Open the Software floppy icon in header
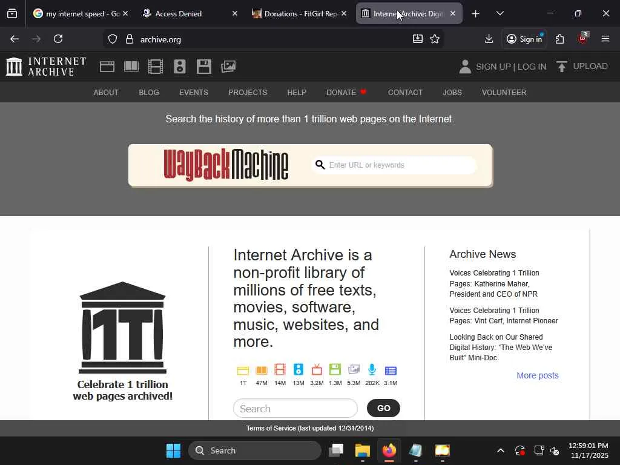The image size is (620, 465). pyautogui.click(x=204, y=67)
